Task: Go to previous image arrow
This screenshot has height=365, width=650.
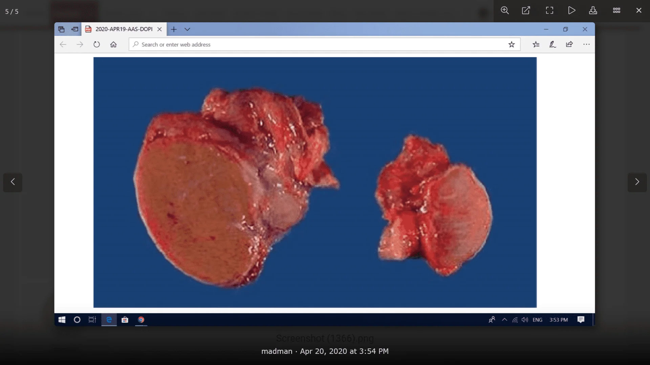Action: [13, 182]
